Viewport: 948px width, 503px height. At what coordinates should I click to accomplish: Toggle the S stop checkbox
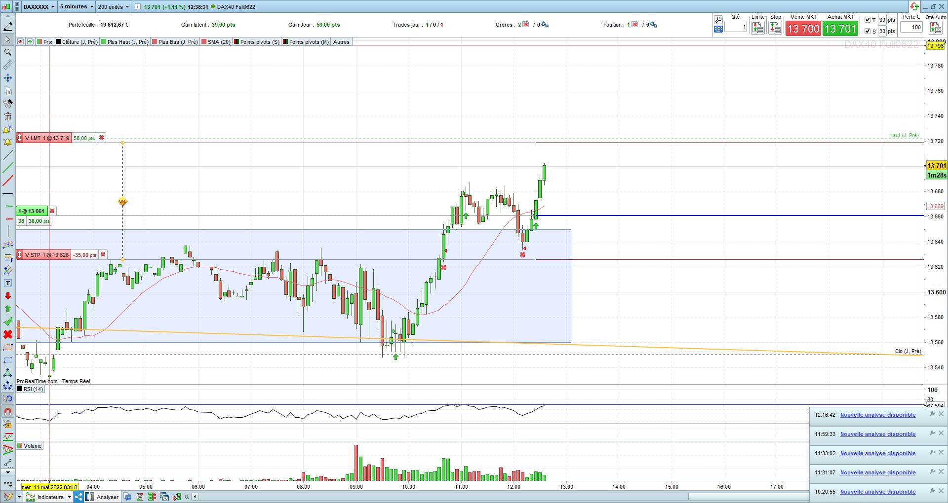click(868, 31)
